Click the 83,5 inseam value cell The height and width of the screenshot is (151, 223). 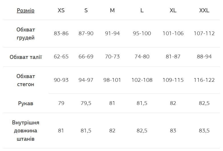[204, 131]
